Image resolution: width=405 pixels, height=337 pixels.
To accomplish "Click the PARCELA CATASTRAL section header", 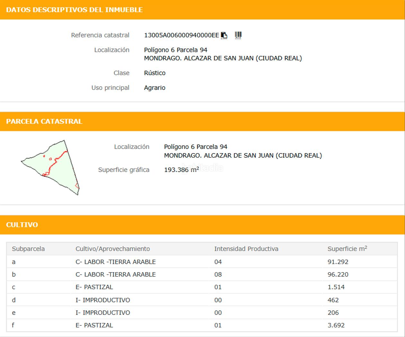I will tap(44, 121).
